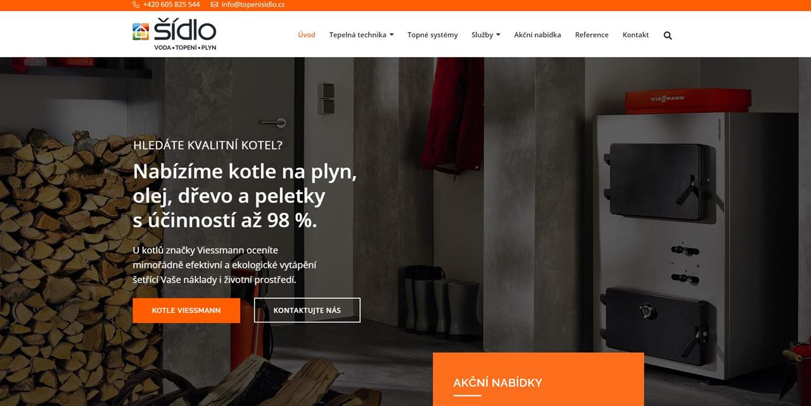Image resolution: width=811 pixels, height=406 pixels.
Task: Click the Tepelná technika menu label
Action: [x=357, y=35]
